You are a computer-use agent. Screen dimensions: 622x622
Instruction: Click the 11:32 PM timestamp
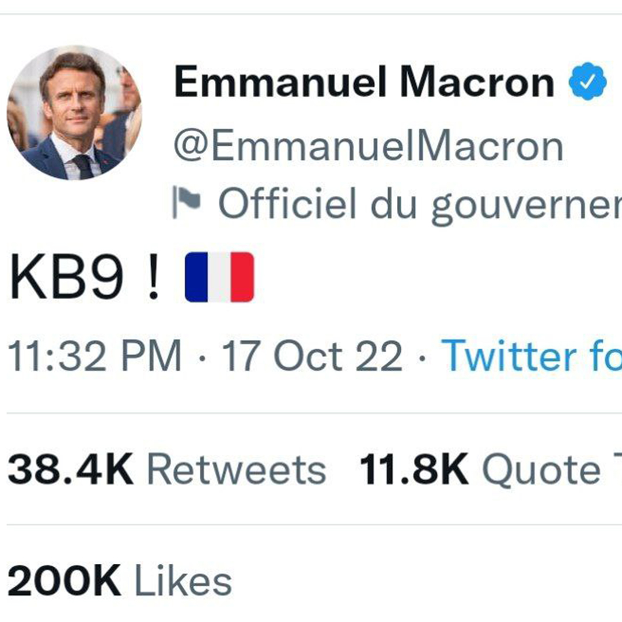tap(94, 355)
